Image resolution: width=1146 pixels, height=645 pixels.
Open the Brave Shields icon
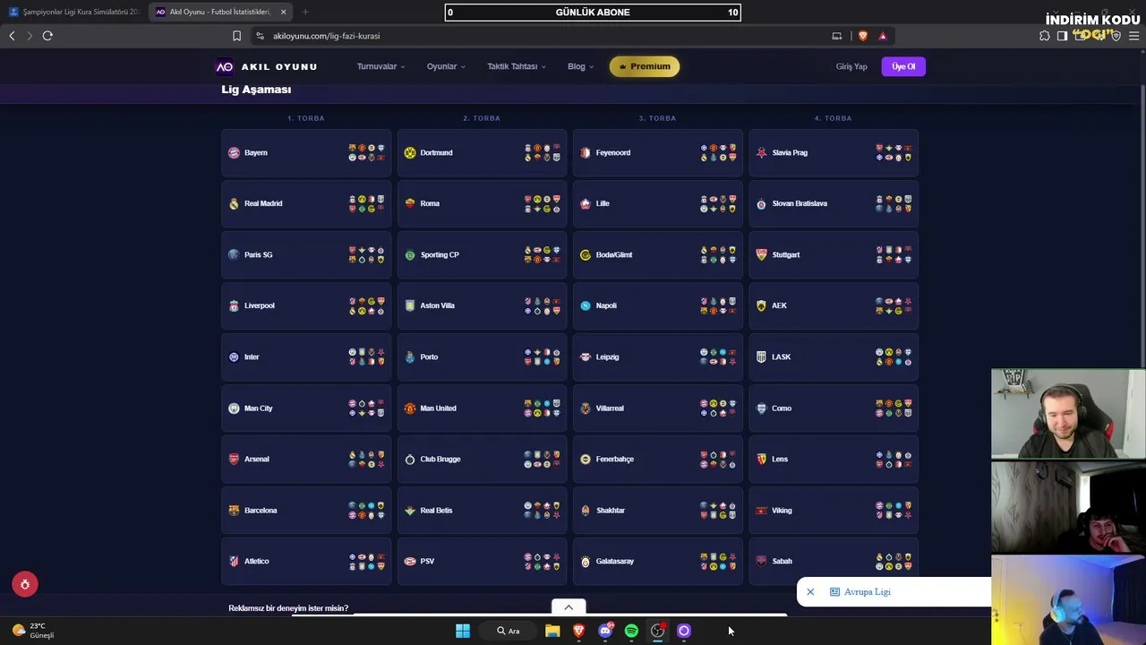tap(863, 36)
